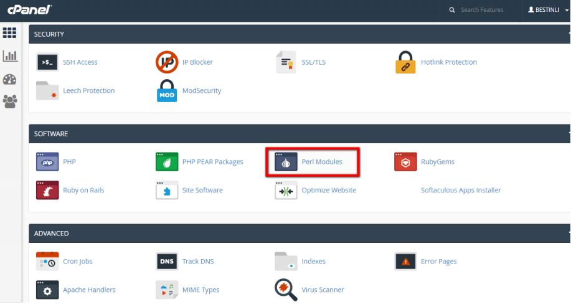Viewport: 571px width, 307px height.
Task: Click the RubyGems link
Action: [438, 162]
